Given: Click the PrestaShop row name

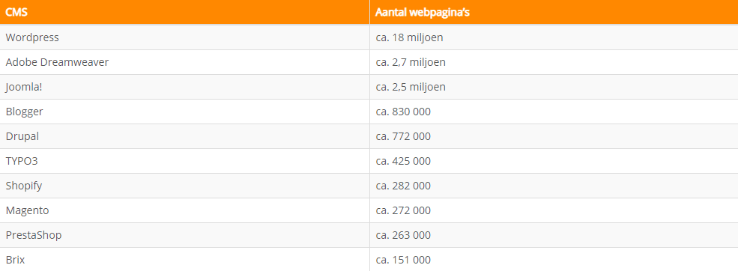Looking at the screenshot, I should (x=34, y=235).
